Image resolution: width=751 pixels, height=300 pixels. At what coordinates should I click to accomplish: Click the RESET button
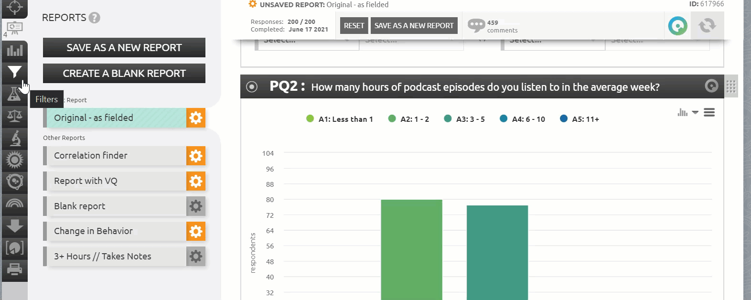(354, 26)
